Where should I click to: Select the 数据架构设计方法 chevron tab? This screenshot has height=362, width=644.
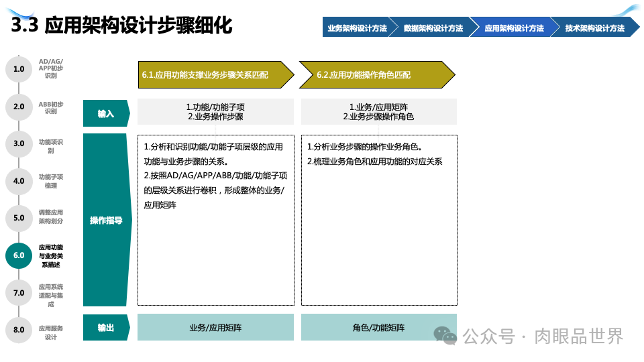(433, 27)
